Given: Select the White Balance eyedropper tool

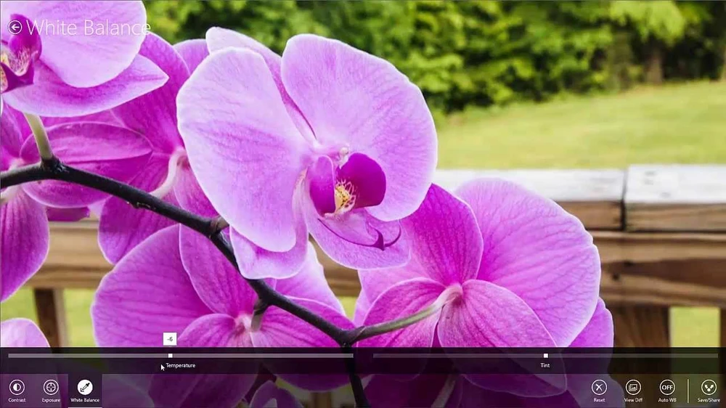Looking at the screenshot, I should (85, 391).
